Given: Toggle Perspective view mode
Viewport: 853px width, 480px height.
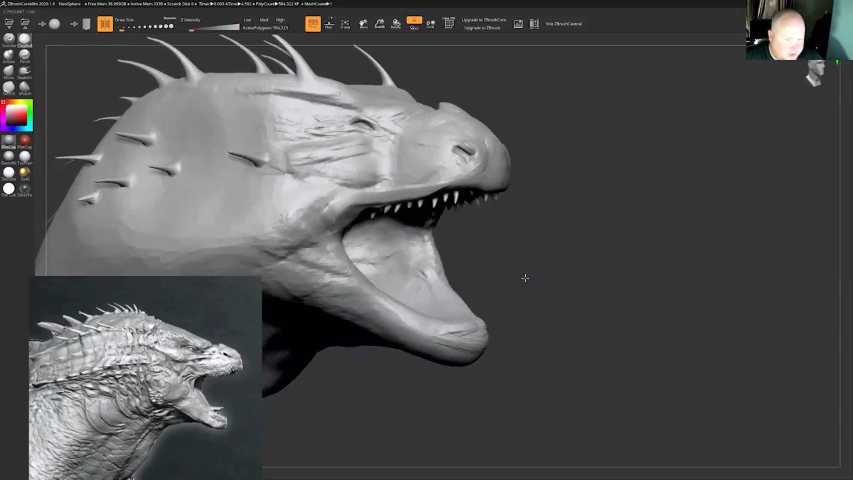Looking at the screenshot, I should 313,24.
